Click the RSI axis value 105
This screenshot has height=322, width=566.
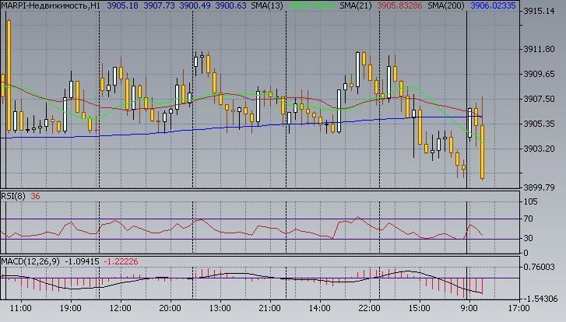pos(531,202)
